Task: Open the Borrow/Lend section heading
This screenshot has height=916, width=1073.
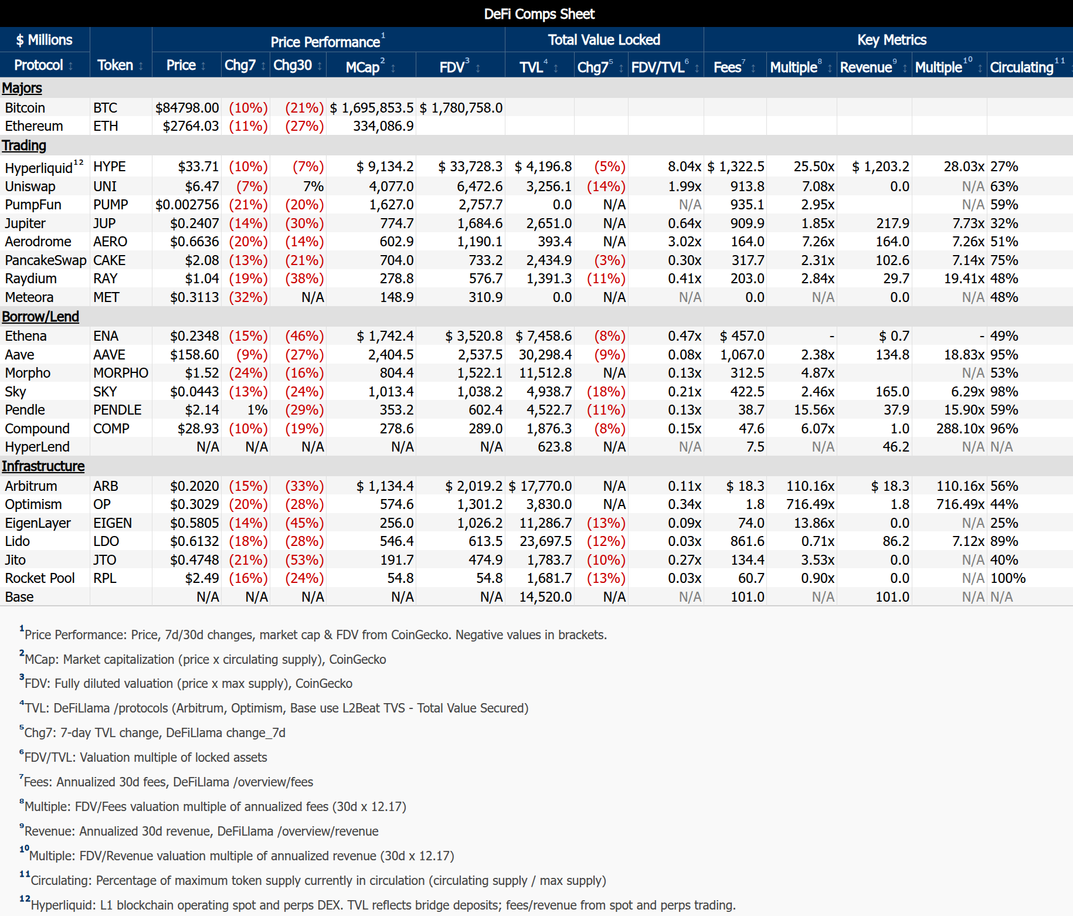Action: (40, 317)
